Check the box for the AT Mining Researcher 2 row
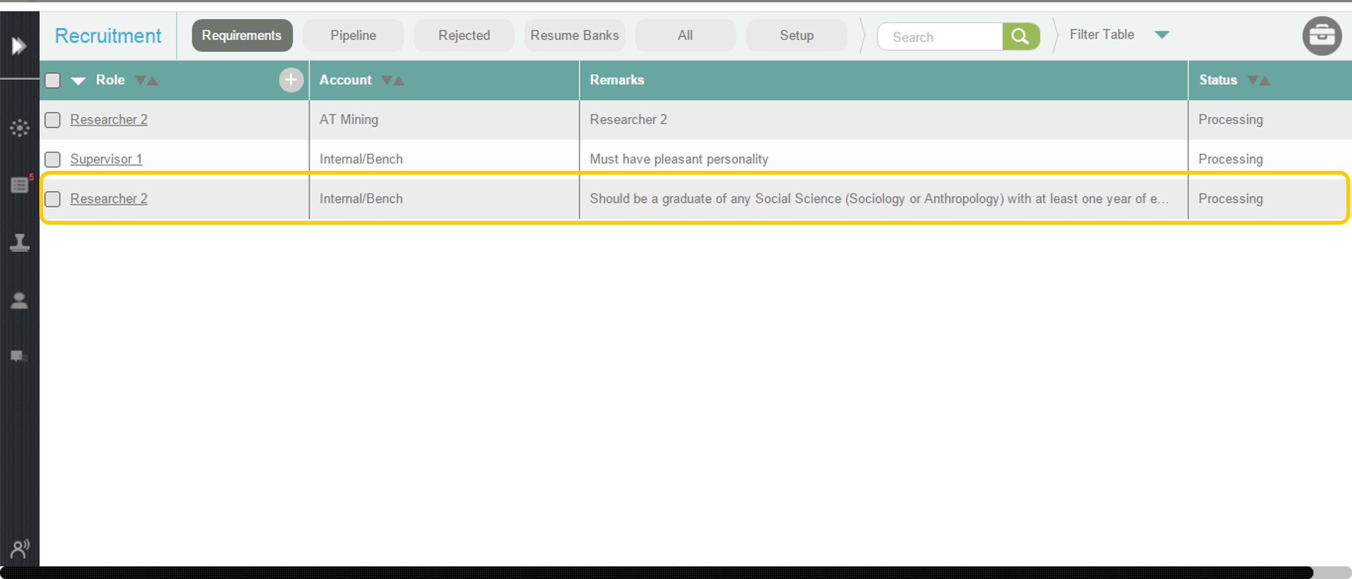Viewport: 1352px width, 579px height. coord(53,120)
